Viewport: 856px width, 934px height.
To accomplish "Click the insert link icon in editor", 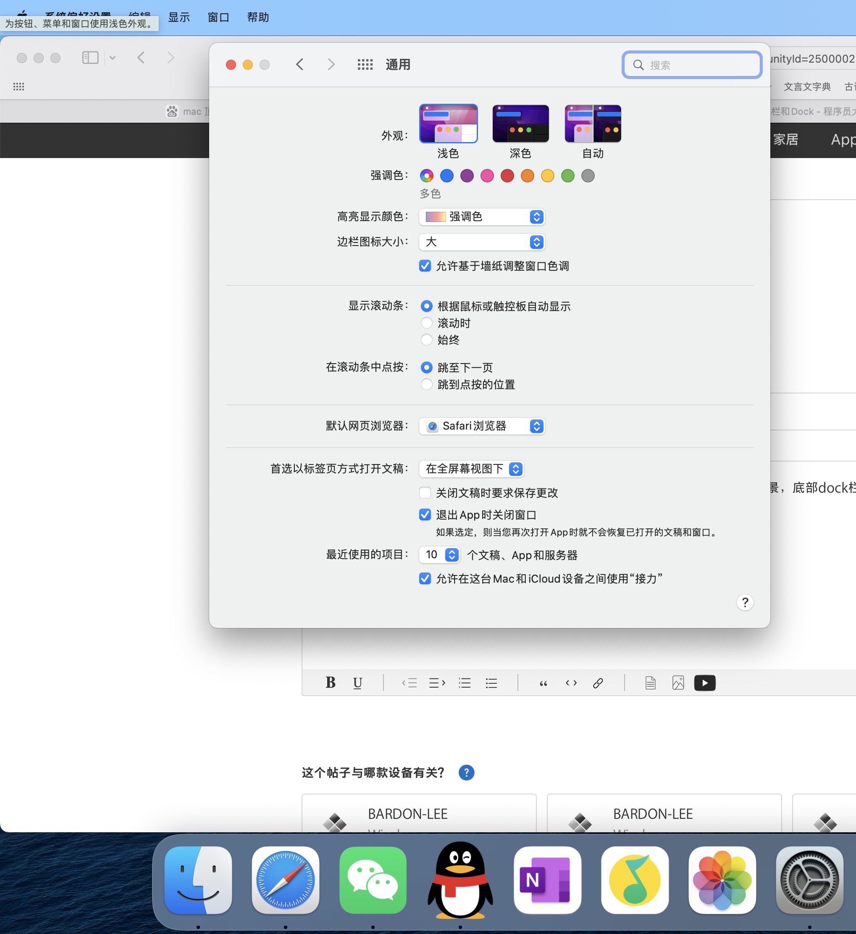I will coord(598,683).
